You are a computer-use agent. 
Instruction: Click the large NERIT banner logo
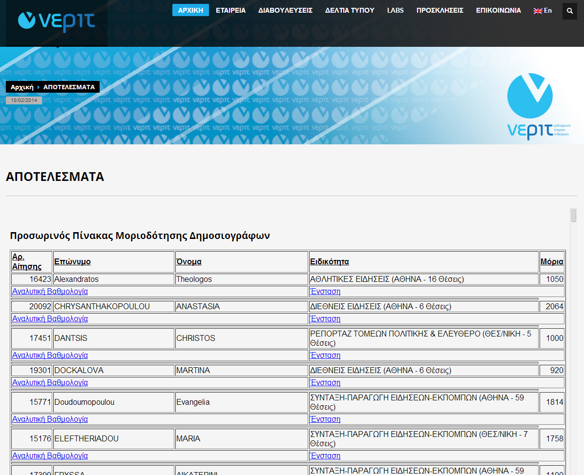coord(530,107)
